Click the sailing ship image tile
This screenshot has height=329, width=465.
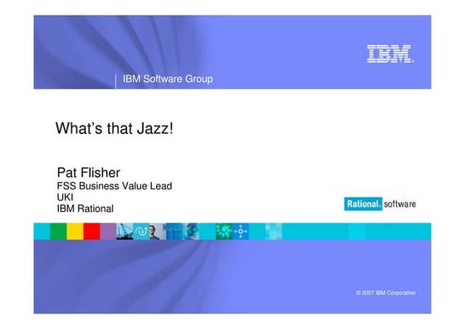click(125, 232)
